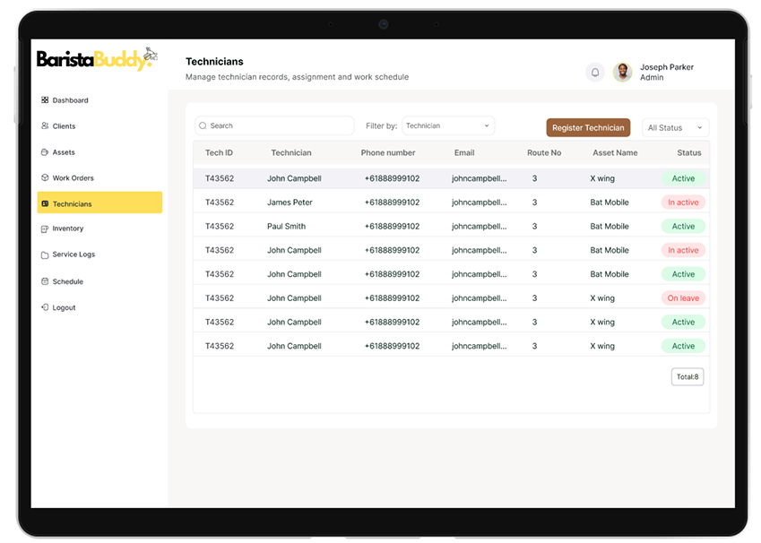761x543 pixels.
Task: Click the Status column header
Action: [x=689, y=153]
